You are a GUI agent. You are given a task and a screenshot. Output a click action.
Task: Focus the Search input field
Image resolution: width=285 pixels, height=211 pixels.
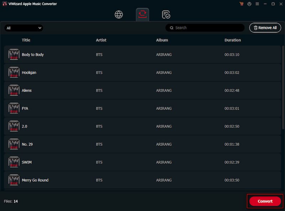pos(205,28)
